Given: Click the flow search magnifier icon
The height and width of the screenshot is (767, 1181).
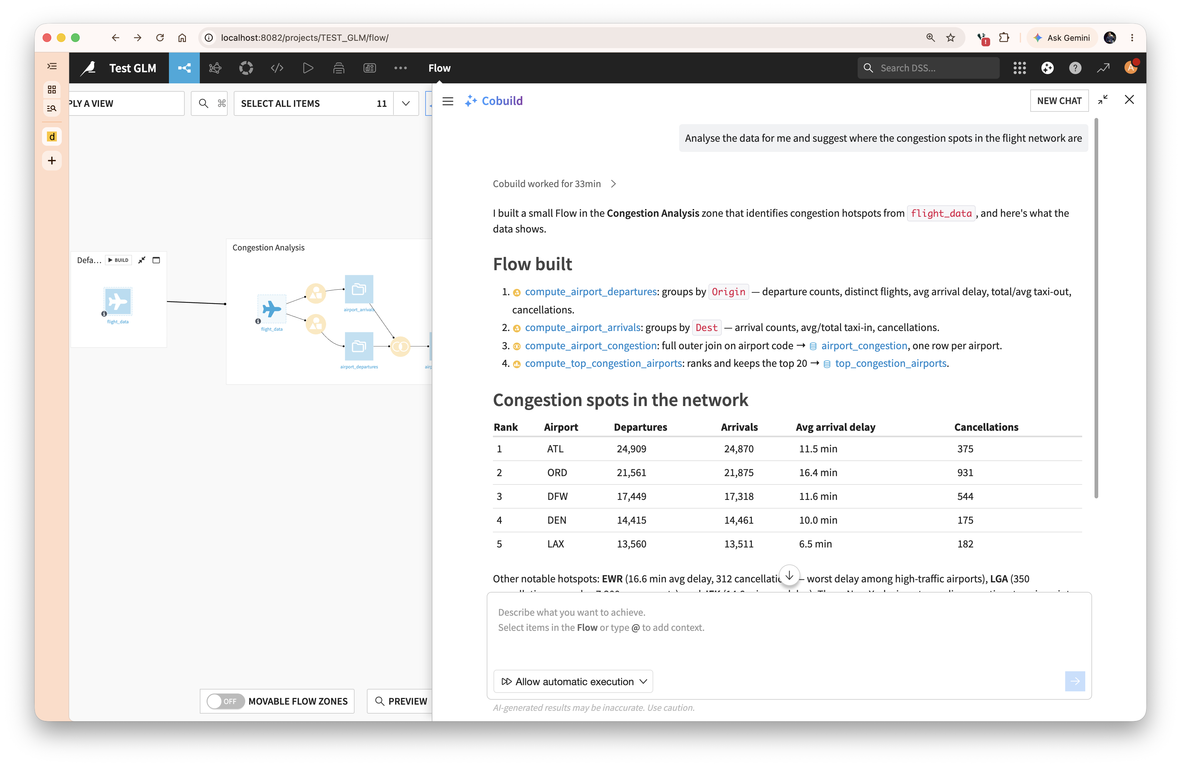Looking at the screenshot, I should click(203, 103).
